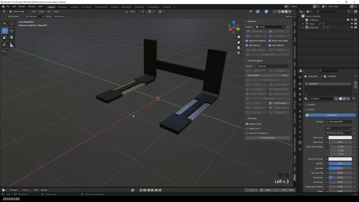Viewport: 359px width, 202px height.
Task: Select the Scale tool
Action: (5, 38)
